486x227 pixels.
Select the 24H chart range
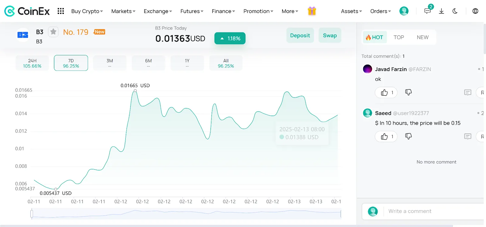pos(32,63)
